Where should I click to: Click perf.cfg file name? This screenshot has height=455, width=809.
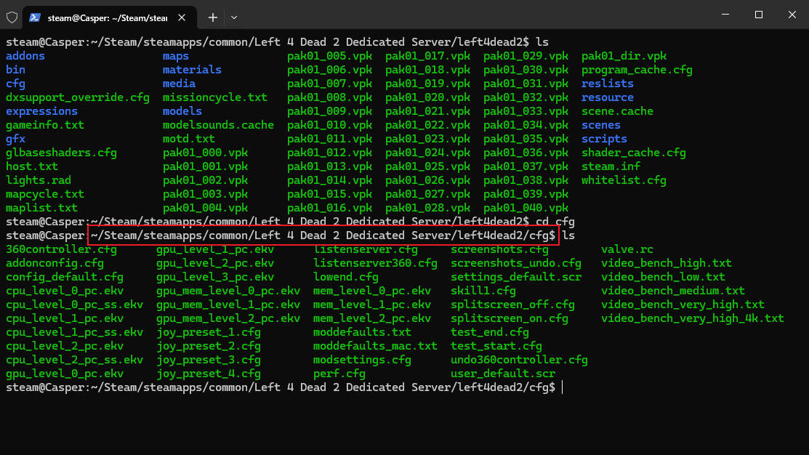point(339,374)
